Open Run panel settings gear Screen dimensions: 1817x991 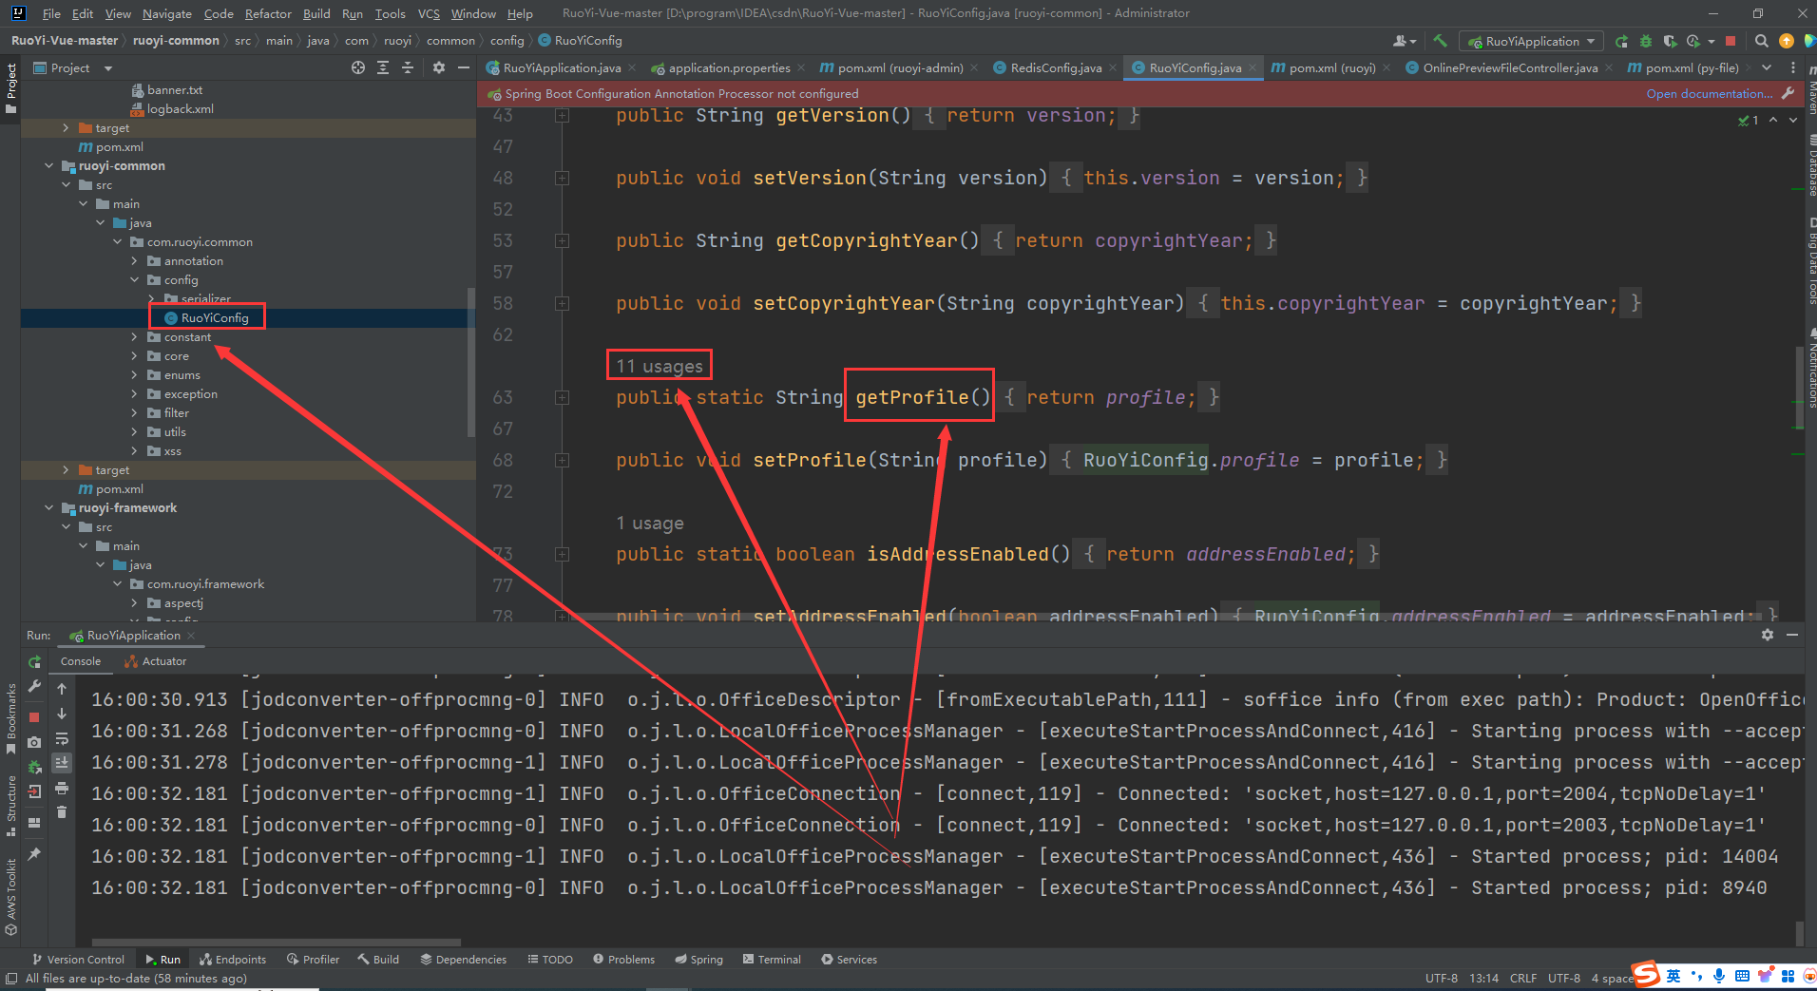[1768, 635]
